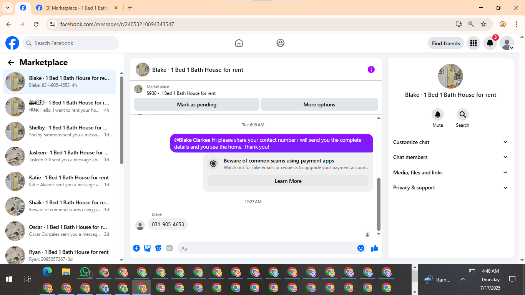Expand Customize chat section

pyautogui.click(x=450, y=142)
